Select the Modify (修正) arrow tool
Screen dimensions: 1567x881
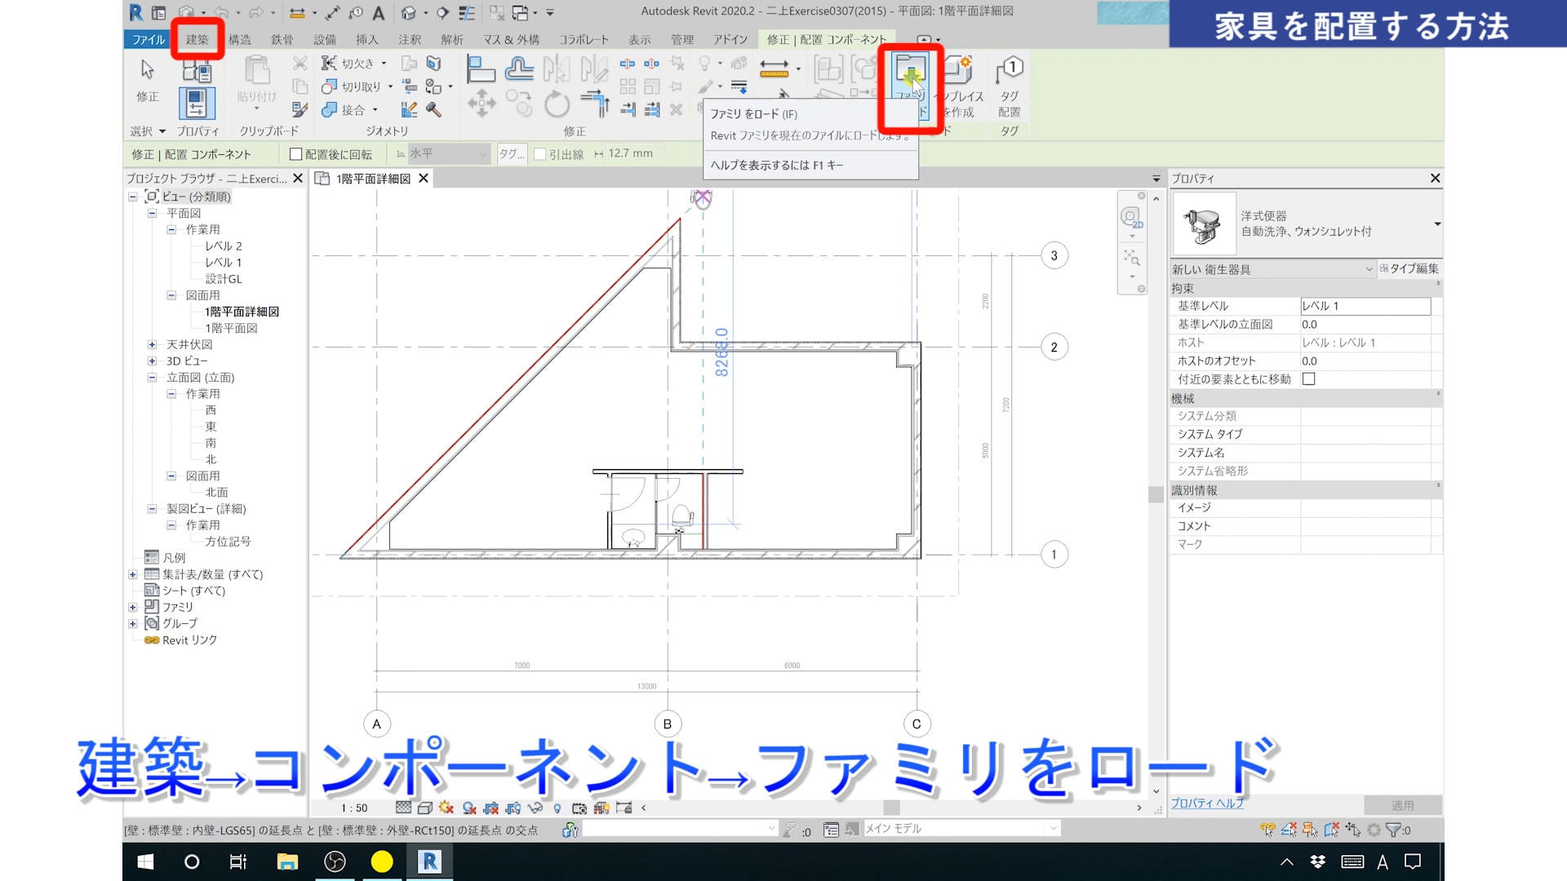tap(148, 72)
